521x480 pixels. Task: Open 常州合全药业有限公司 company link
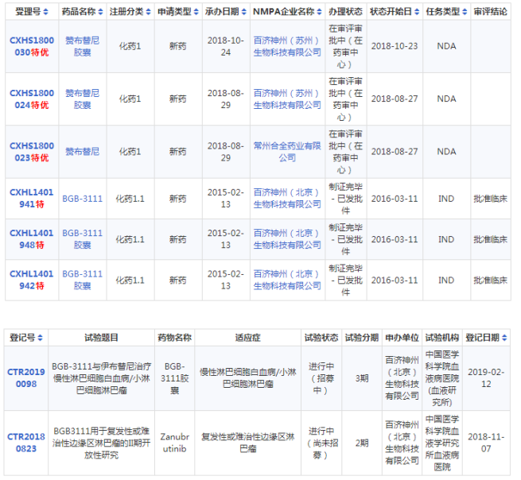click(287, 152)
